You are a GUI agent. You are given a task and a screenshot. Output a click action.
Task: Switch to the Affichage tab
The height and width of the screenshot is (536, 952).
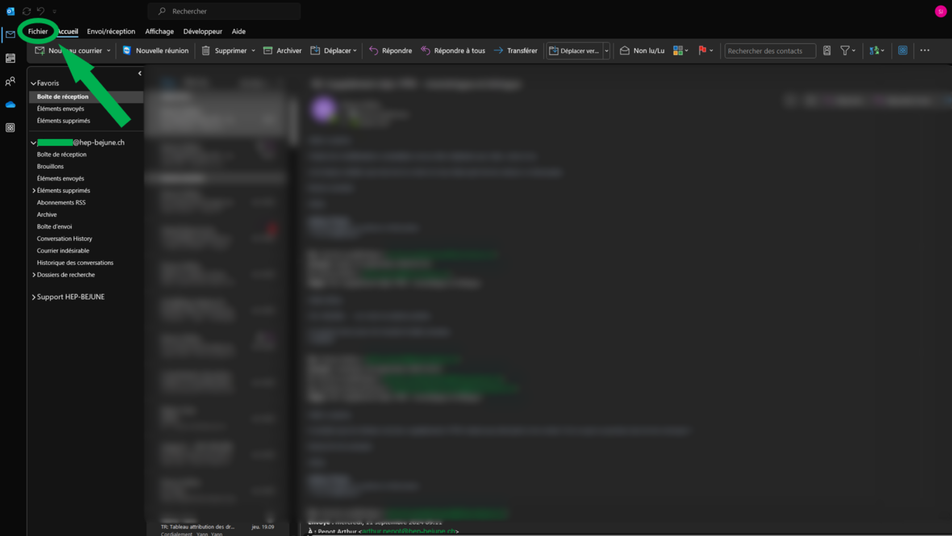(159, 31)
